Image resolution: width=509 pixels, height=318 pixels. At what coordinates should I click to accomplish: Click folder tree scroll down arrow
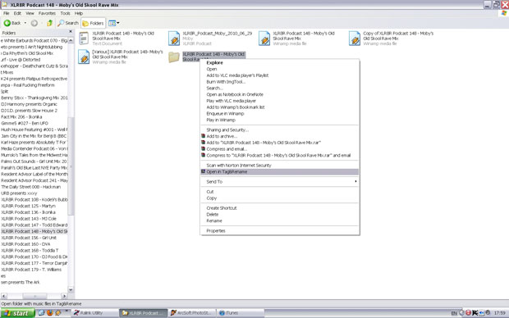click(71, 289)
